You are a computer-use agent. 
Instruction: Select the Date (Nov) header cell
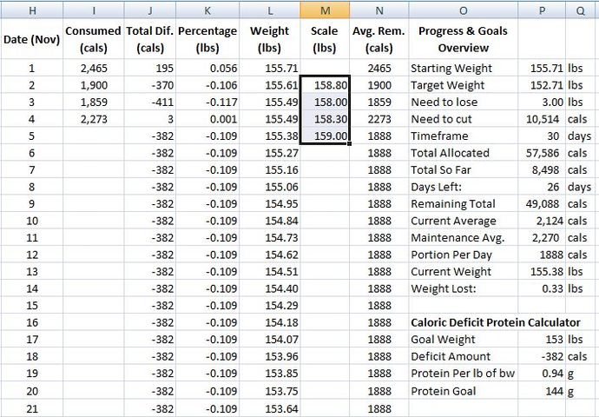click(32, 39)
